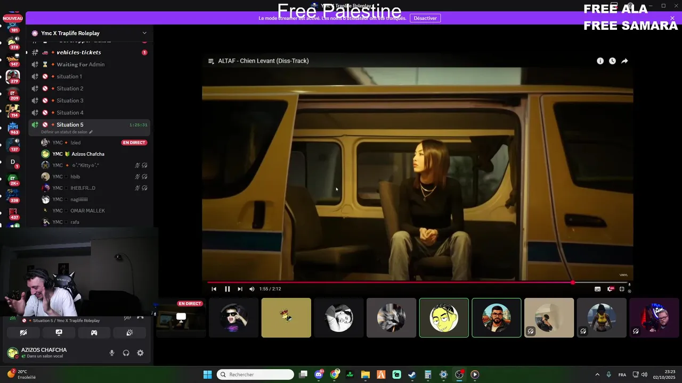The height and width of the screenshot is (383, 682).
Task: Open video player settings icon
Action: (x=610, y=289)
